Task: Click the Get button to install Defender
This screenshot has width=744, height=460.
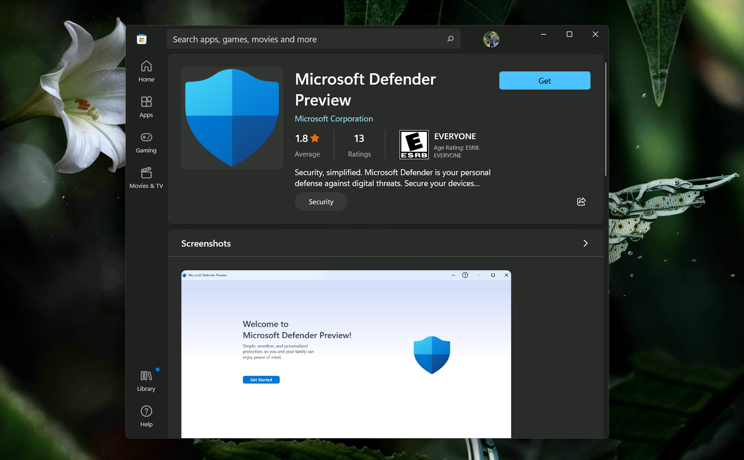Action: [x=544, y=81]
